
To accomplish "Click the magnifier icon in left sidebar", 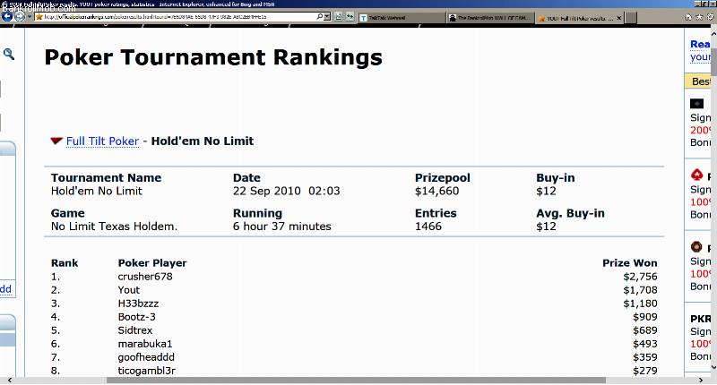I will click(x=9, y=54).
